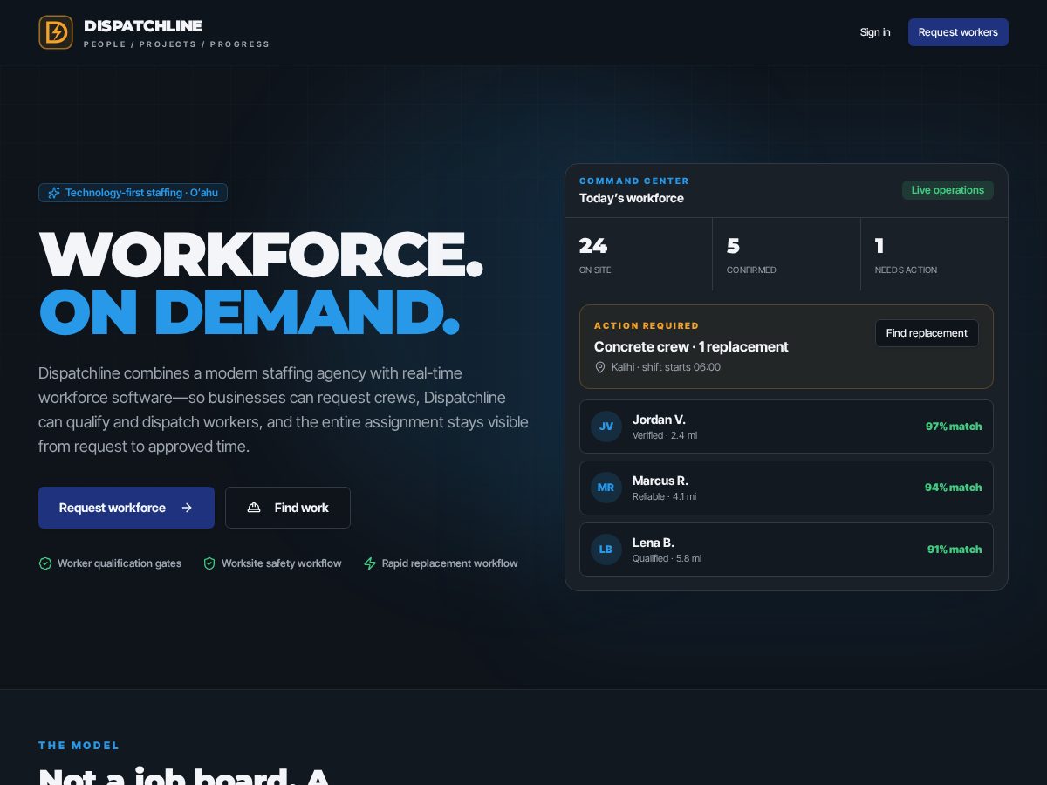Click Reliable · 4.1 mi under Marcus R.
The width and height of the screenshot is (1047, 785).
pyautogui.click(x=664, y=496)
